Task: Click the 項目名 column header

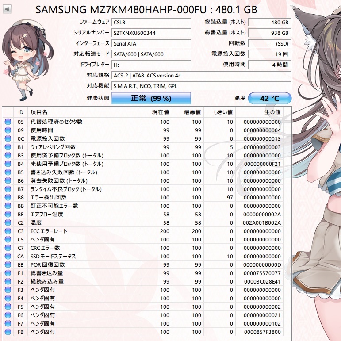Action: click(x=84, y=112)
